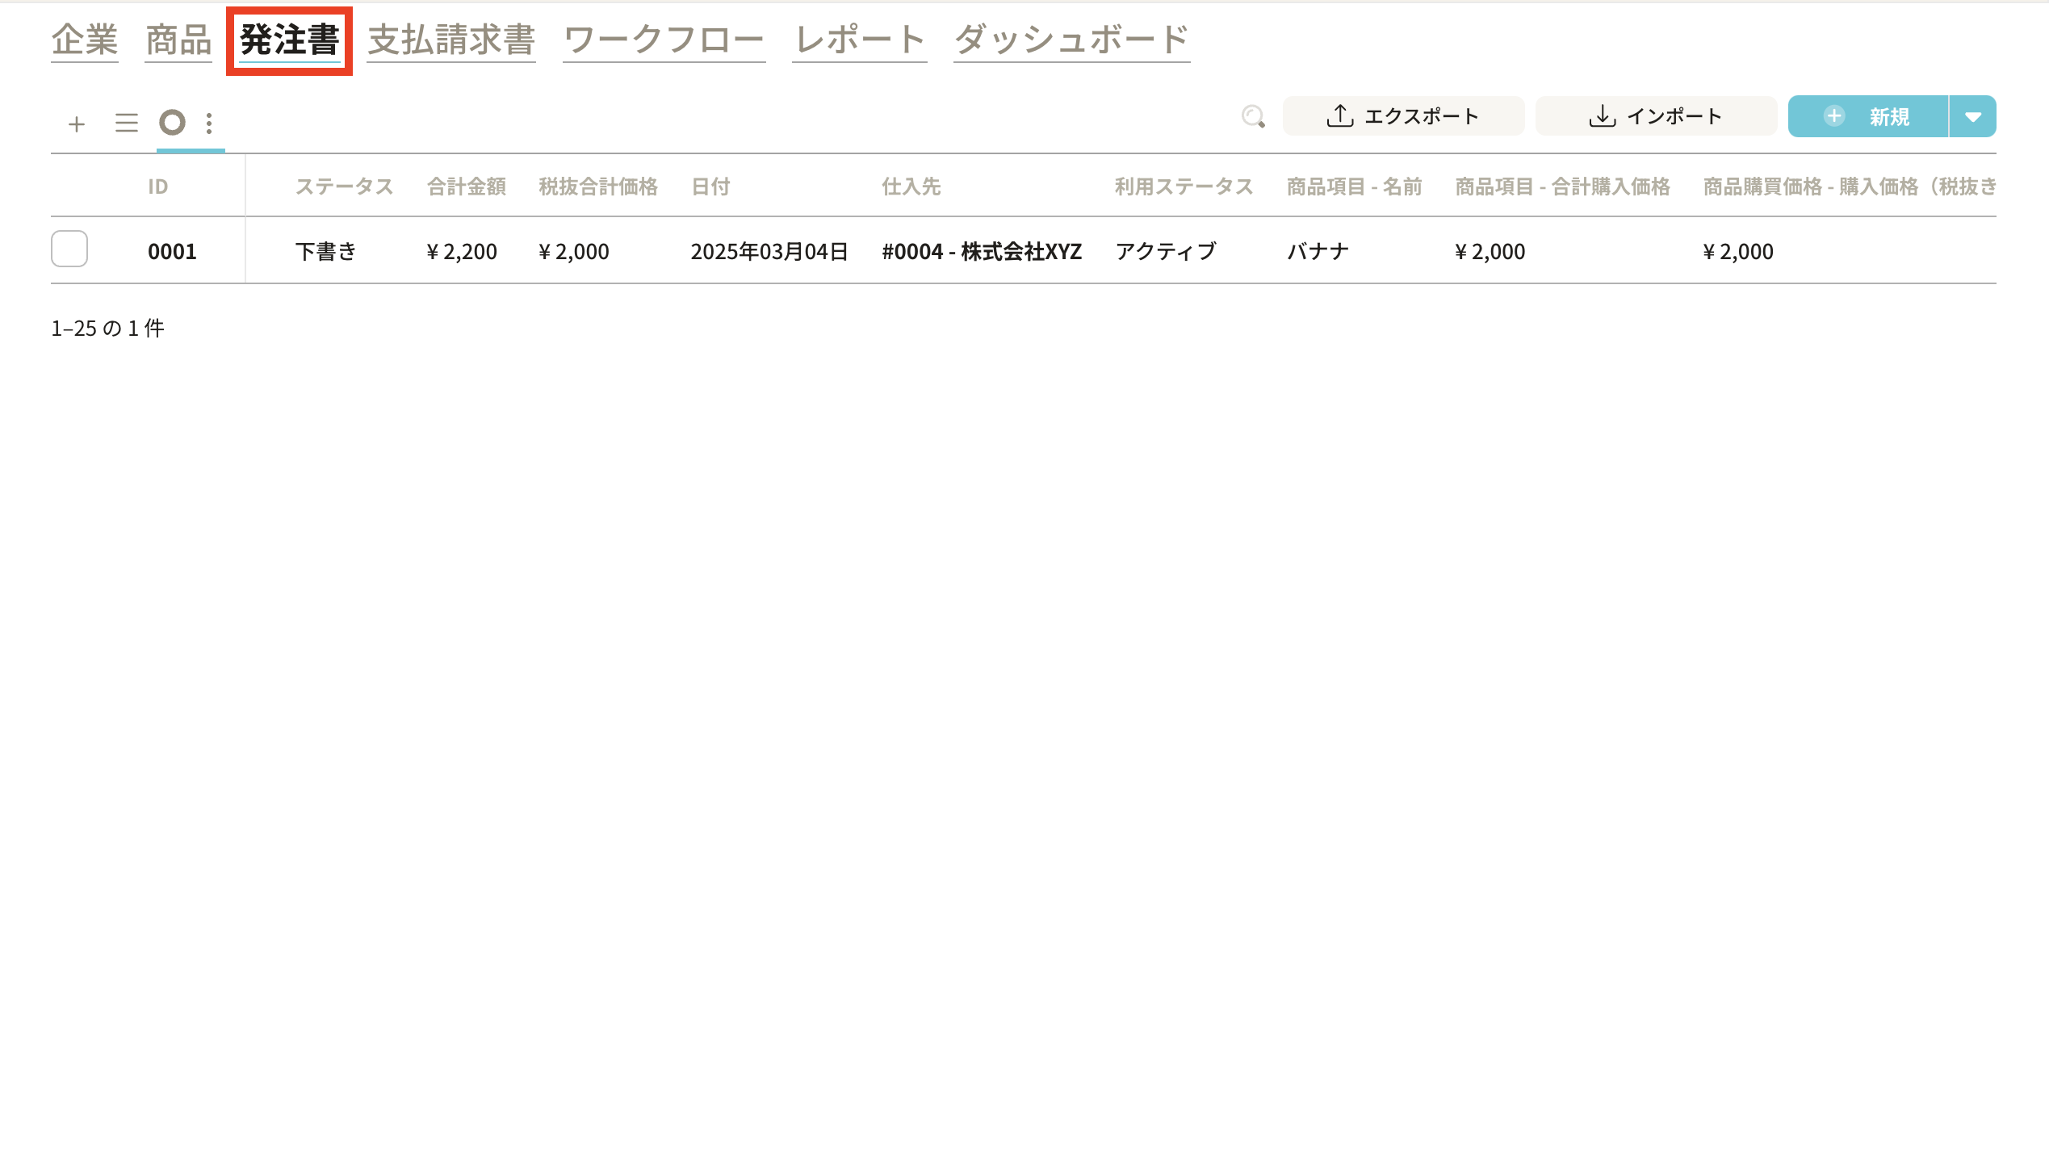The image size is (2049, 1169).
Task: Click the plus icon to add view
Action: tap(77, 124)
